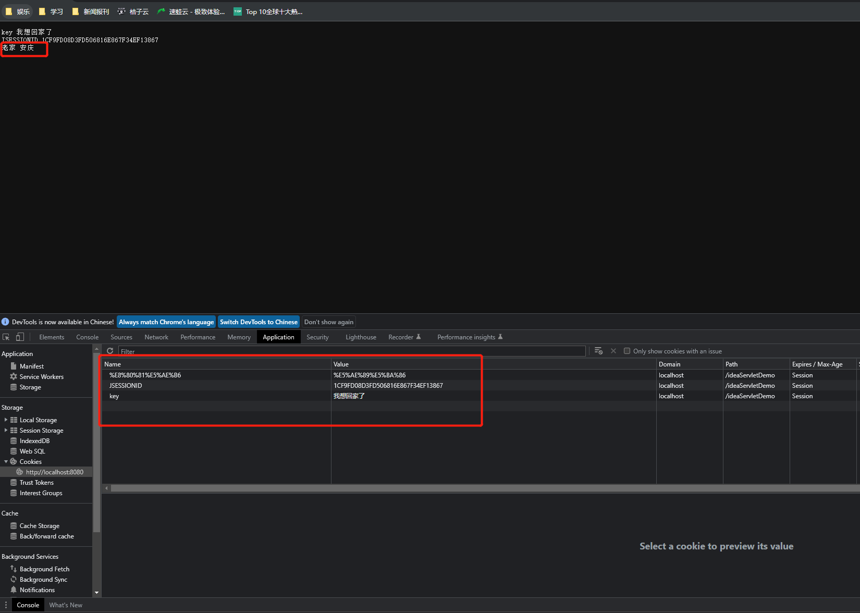Open Trust Tokens in sidebar
860x613 pixels.
[x=36, y=483]
